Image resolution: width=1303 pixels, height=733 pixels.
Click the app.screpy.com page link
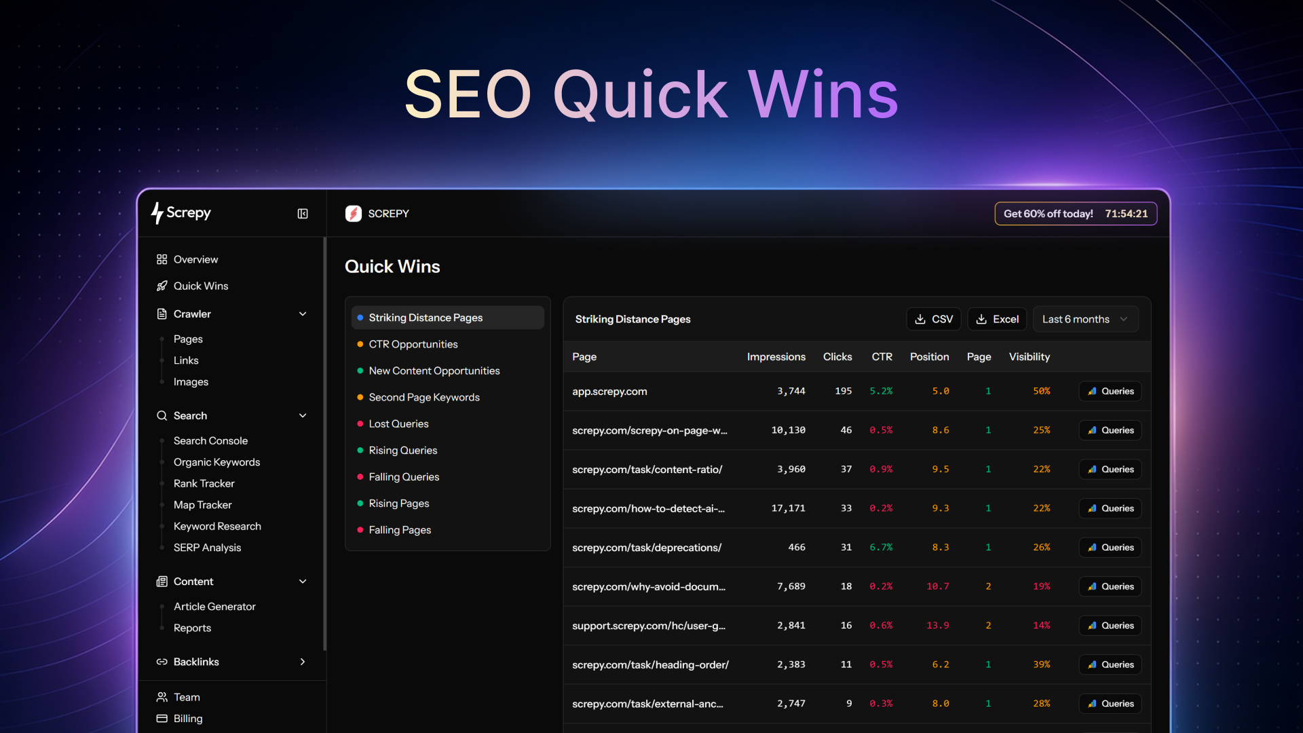pos(609,392)
